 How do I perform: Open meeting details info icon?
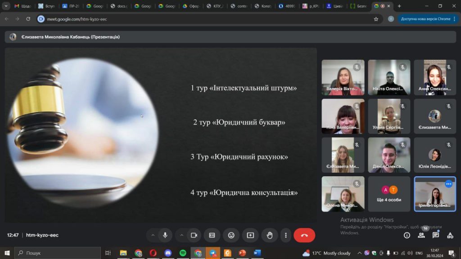click(x=407, y=235)
